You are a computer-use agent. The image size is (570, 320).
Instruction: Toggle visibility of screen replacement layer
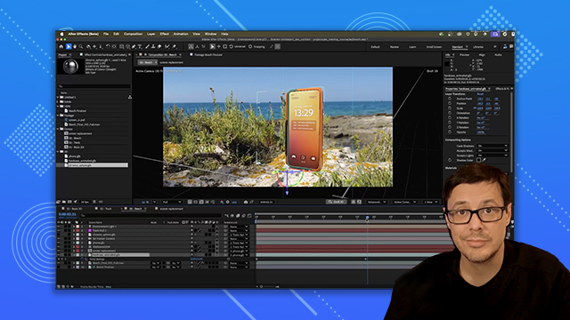58,251
